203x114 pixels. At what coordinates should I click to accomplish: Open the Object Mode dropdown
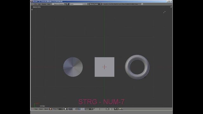[x=56, y=109]
